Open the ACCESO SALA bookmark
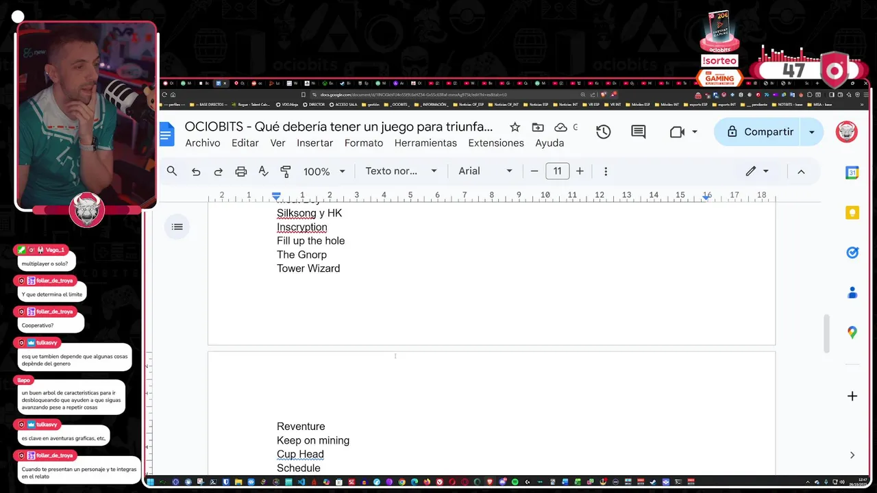This screenshot has height=493, width=877. tap(343, 105)
